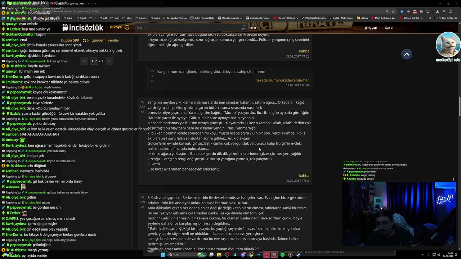The width and height of the screenshot is (461, 259).
Task: Open the page number 1 dropdown
Action: (x=94, y=61)
